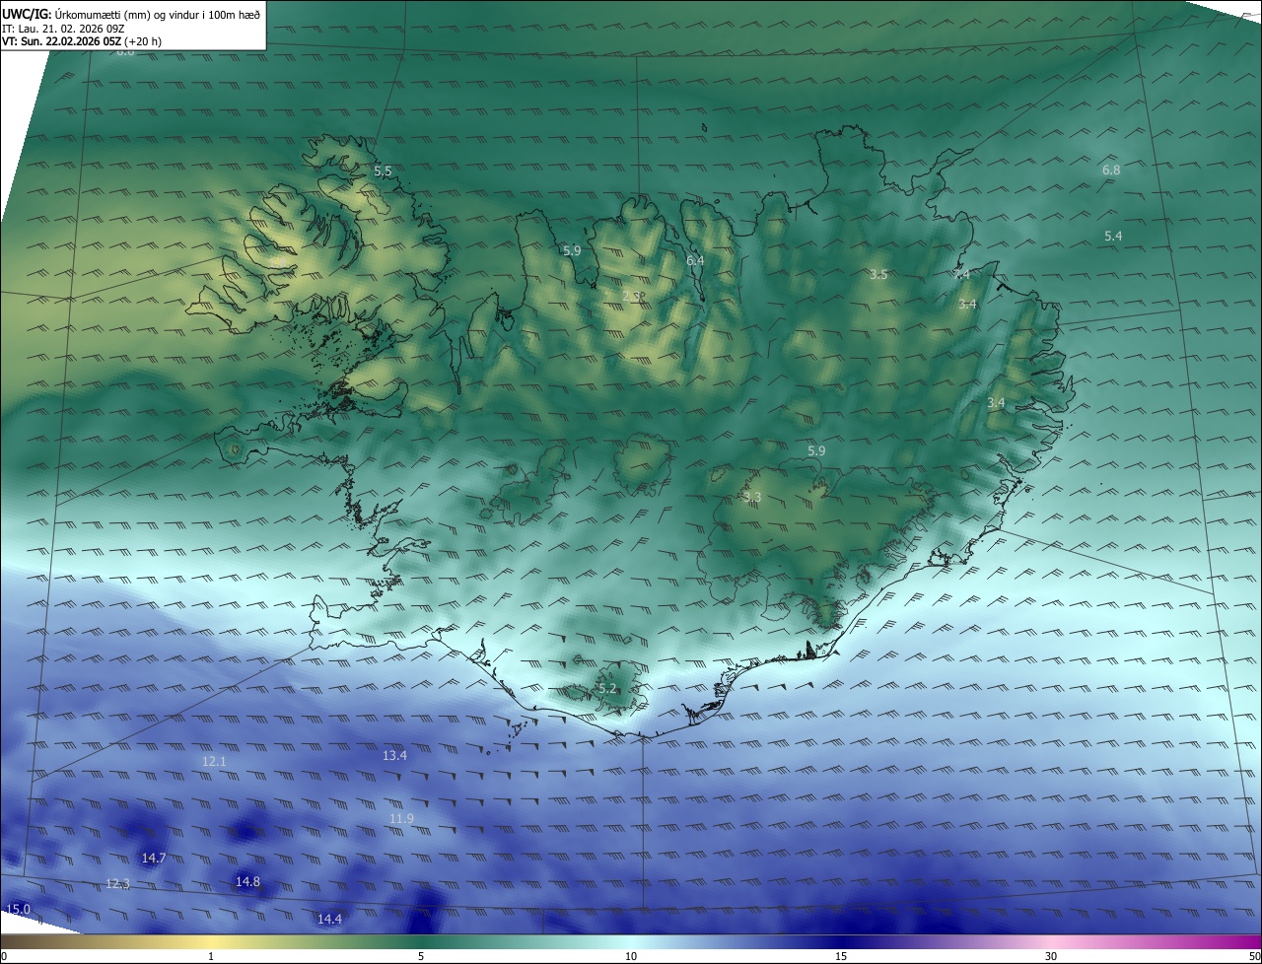The width and height of the screenshot is (1262, 964).
Task: Click the 11.9 value label on the map
Action: [x=401, y=819]
